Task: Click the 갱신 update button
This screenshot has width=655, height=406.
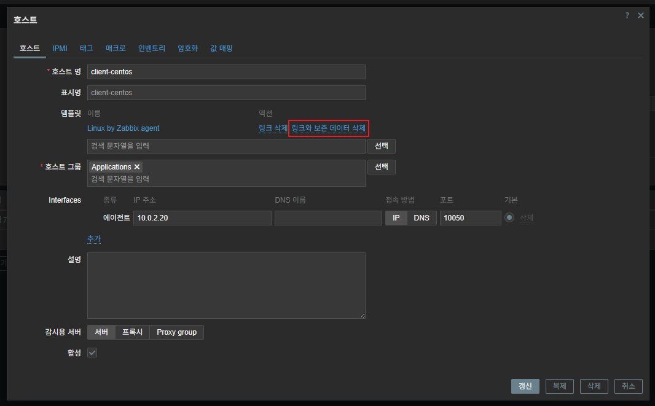Action: click(525, 386)
